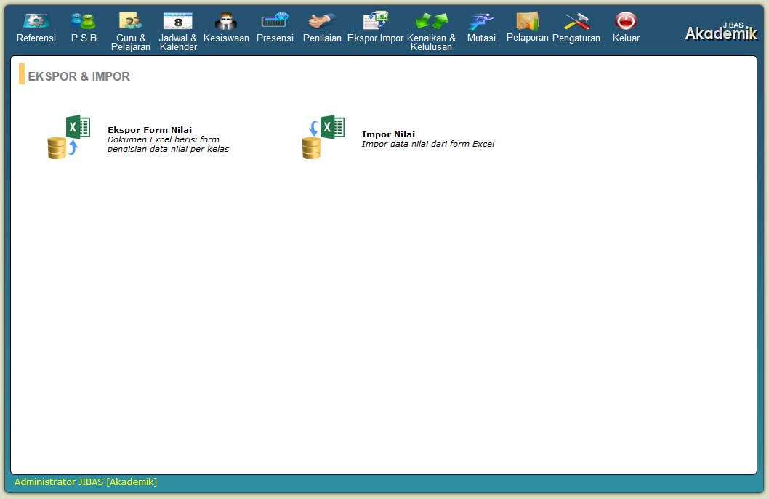
Task: Select the Pengaturan menu label
Action: [576, 38]
